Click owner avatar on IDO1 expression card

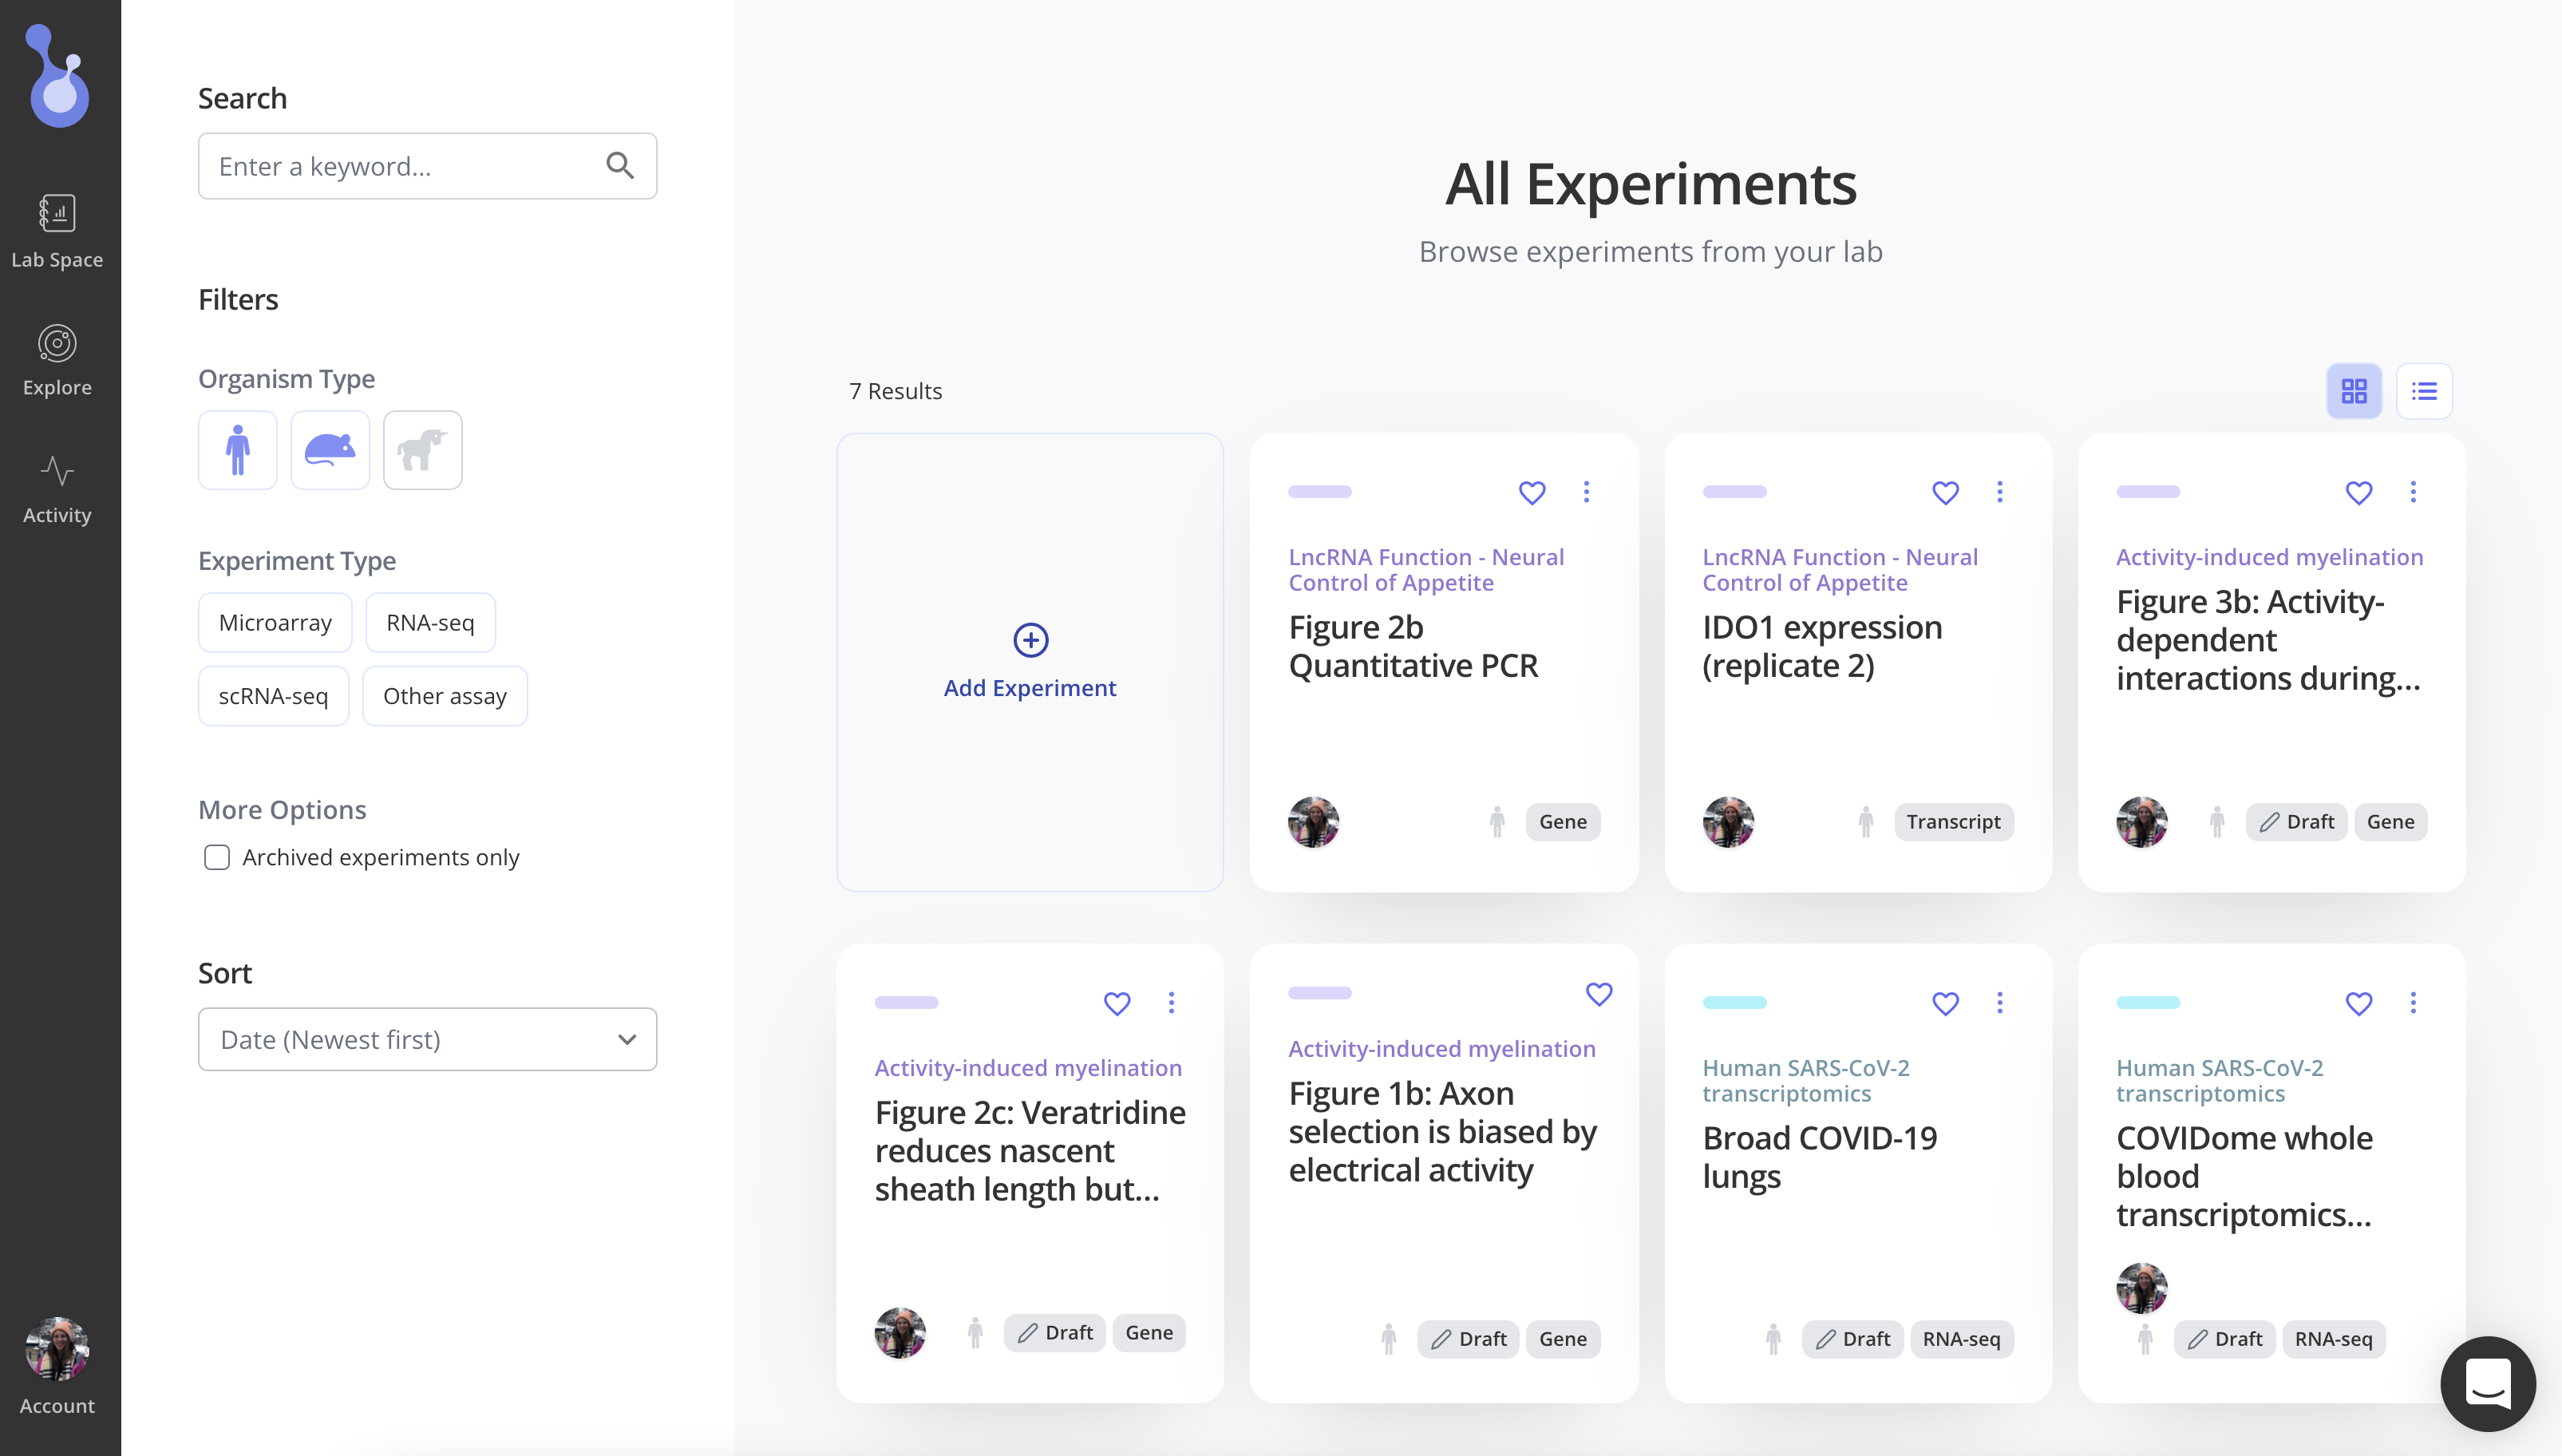[1727, 822]
